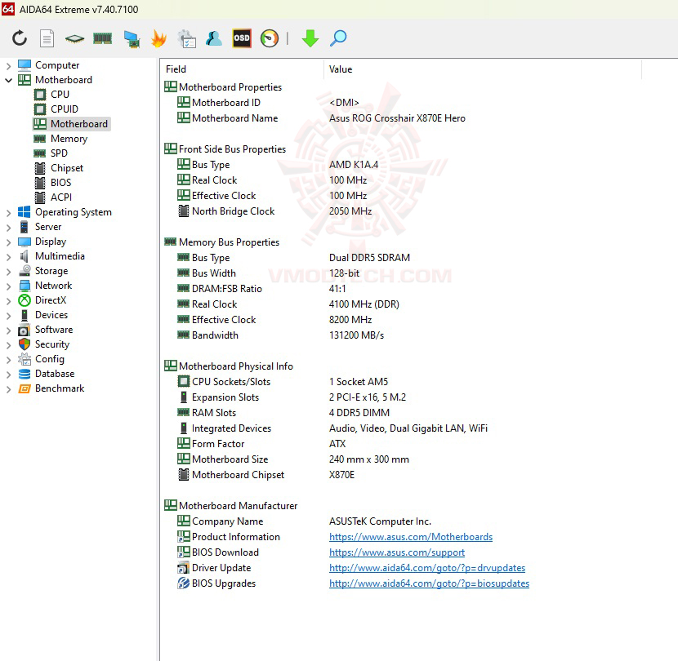Open the asus.com/Motherboards product link
Image resolution: width=678 pixels, height=661 pixels.
(x=411, y=537)
